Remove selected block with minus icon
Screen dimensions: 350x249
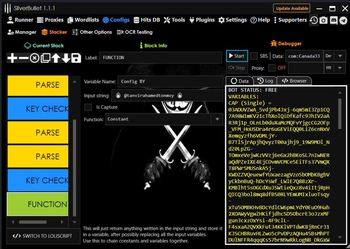click(x=24, y=58)
